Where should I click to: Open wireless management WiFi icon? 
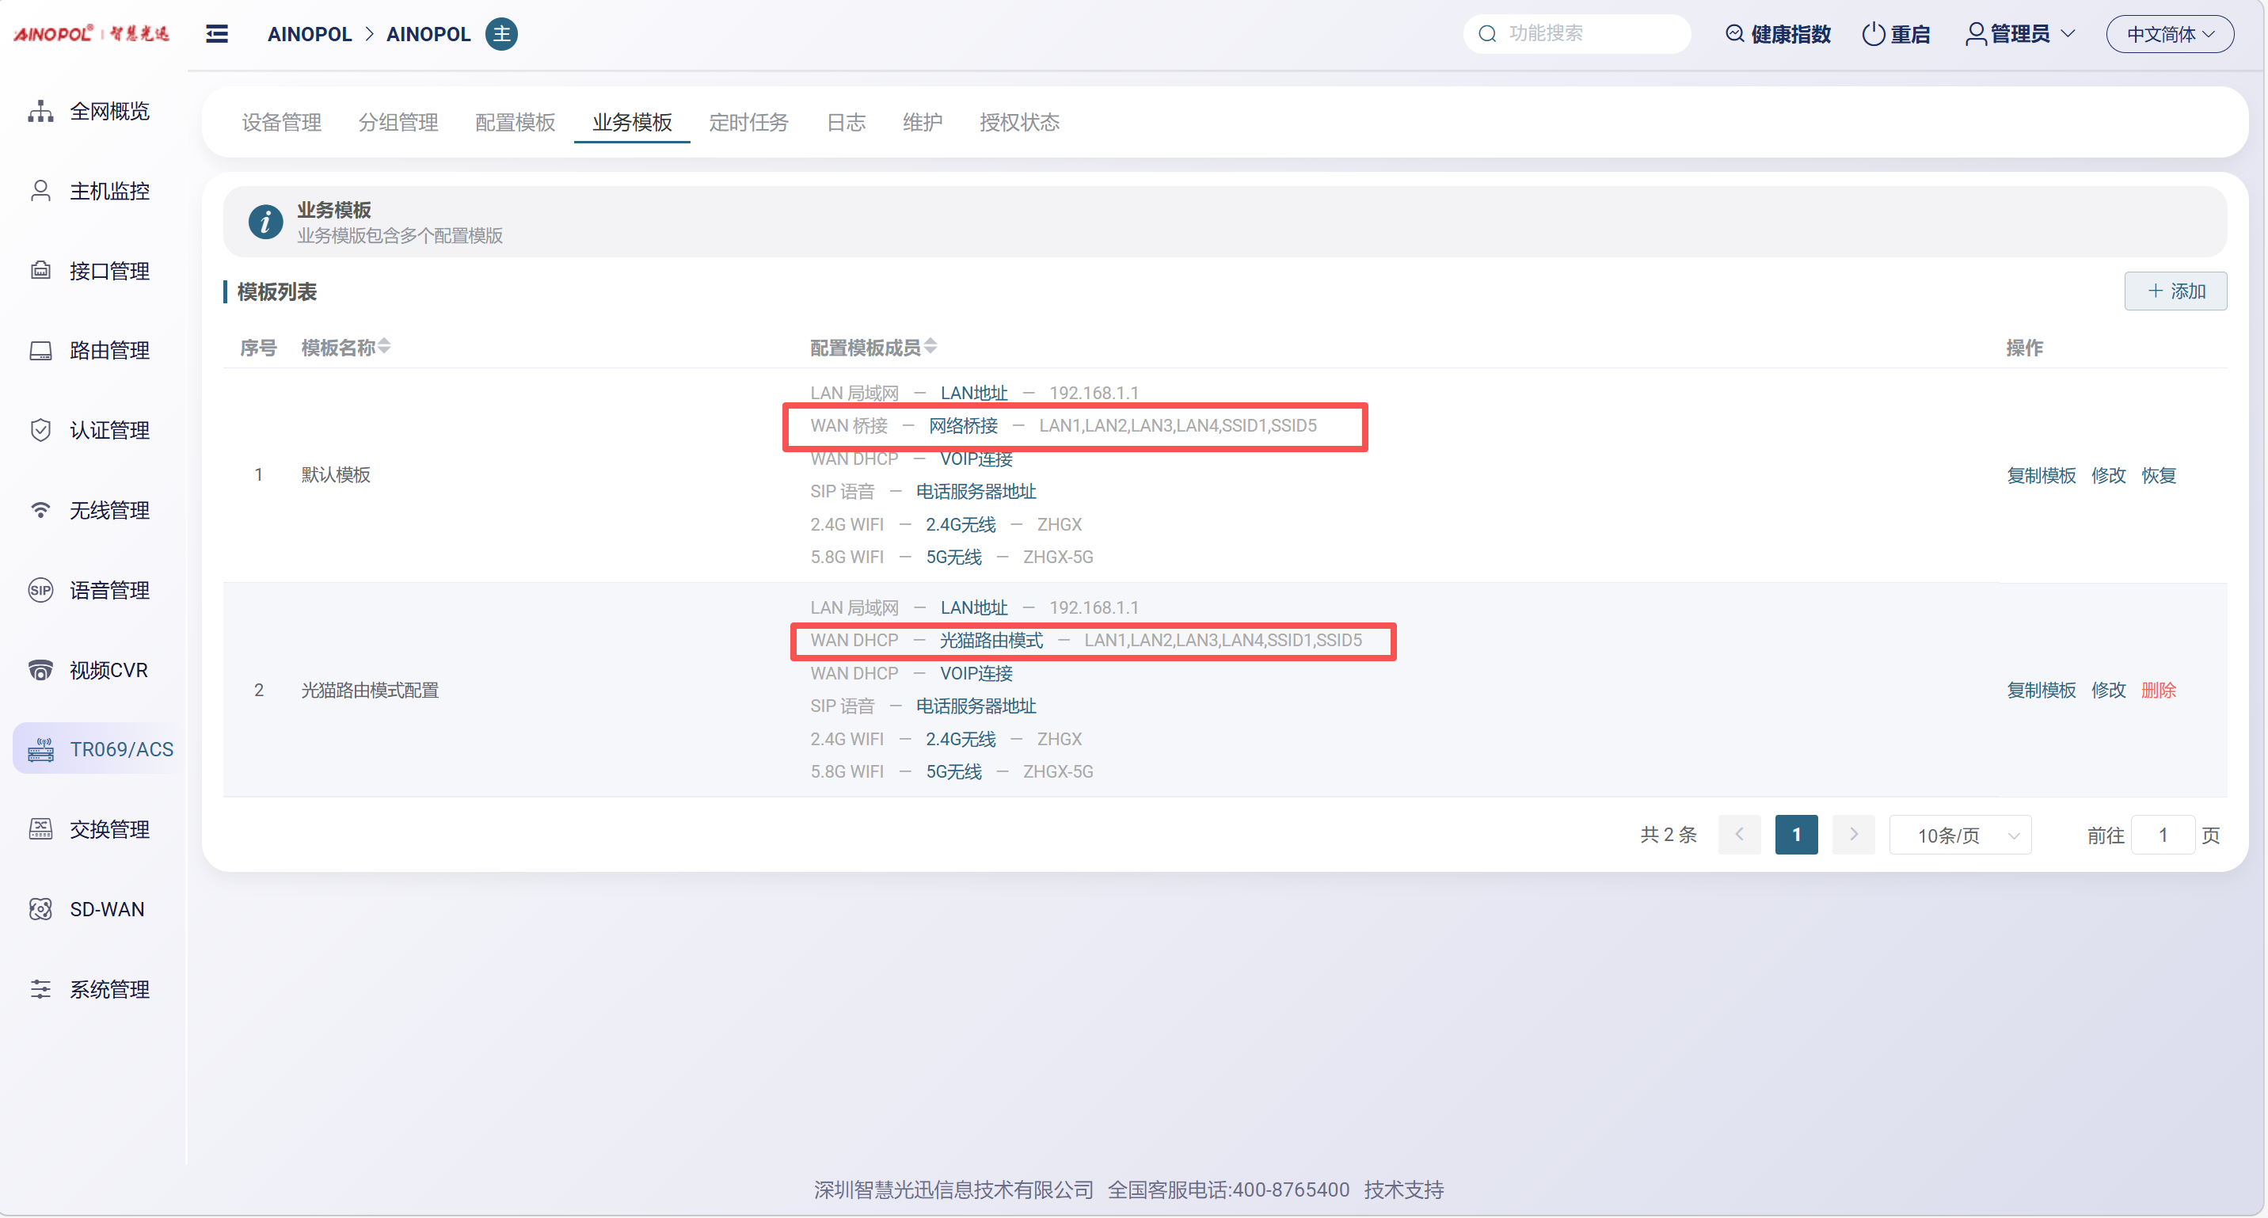click(x=40, y=510)
